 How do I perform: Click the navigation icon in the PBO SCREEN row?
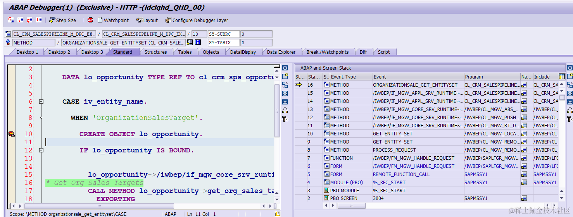point(524,198)
